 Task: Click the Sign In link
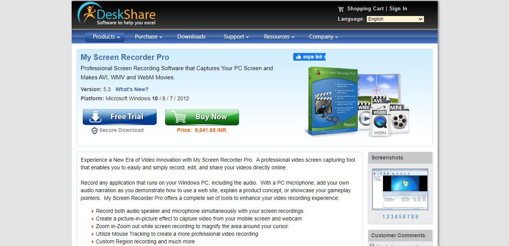398,8
